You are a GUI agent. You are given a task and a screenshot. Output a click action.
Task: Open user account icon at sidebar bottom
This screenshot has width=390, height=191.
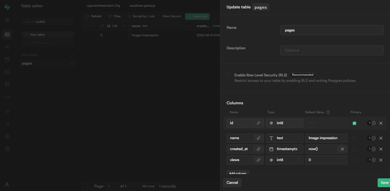[x=7, y=184]
